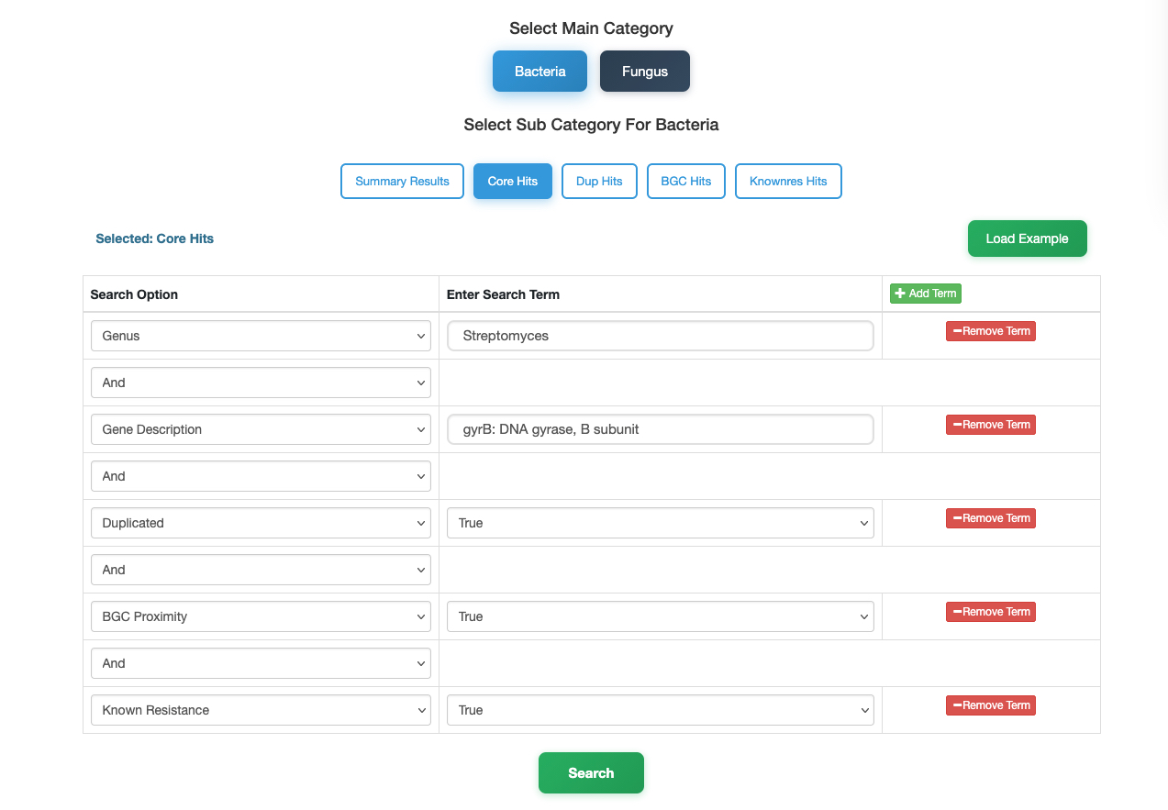Open the BGC Hits sub category

(x=685, y=181)
